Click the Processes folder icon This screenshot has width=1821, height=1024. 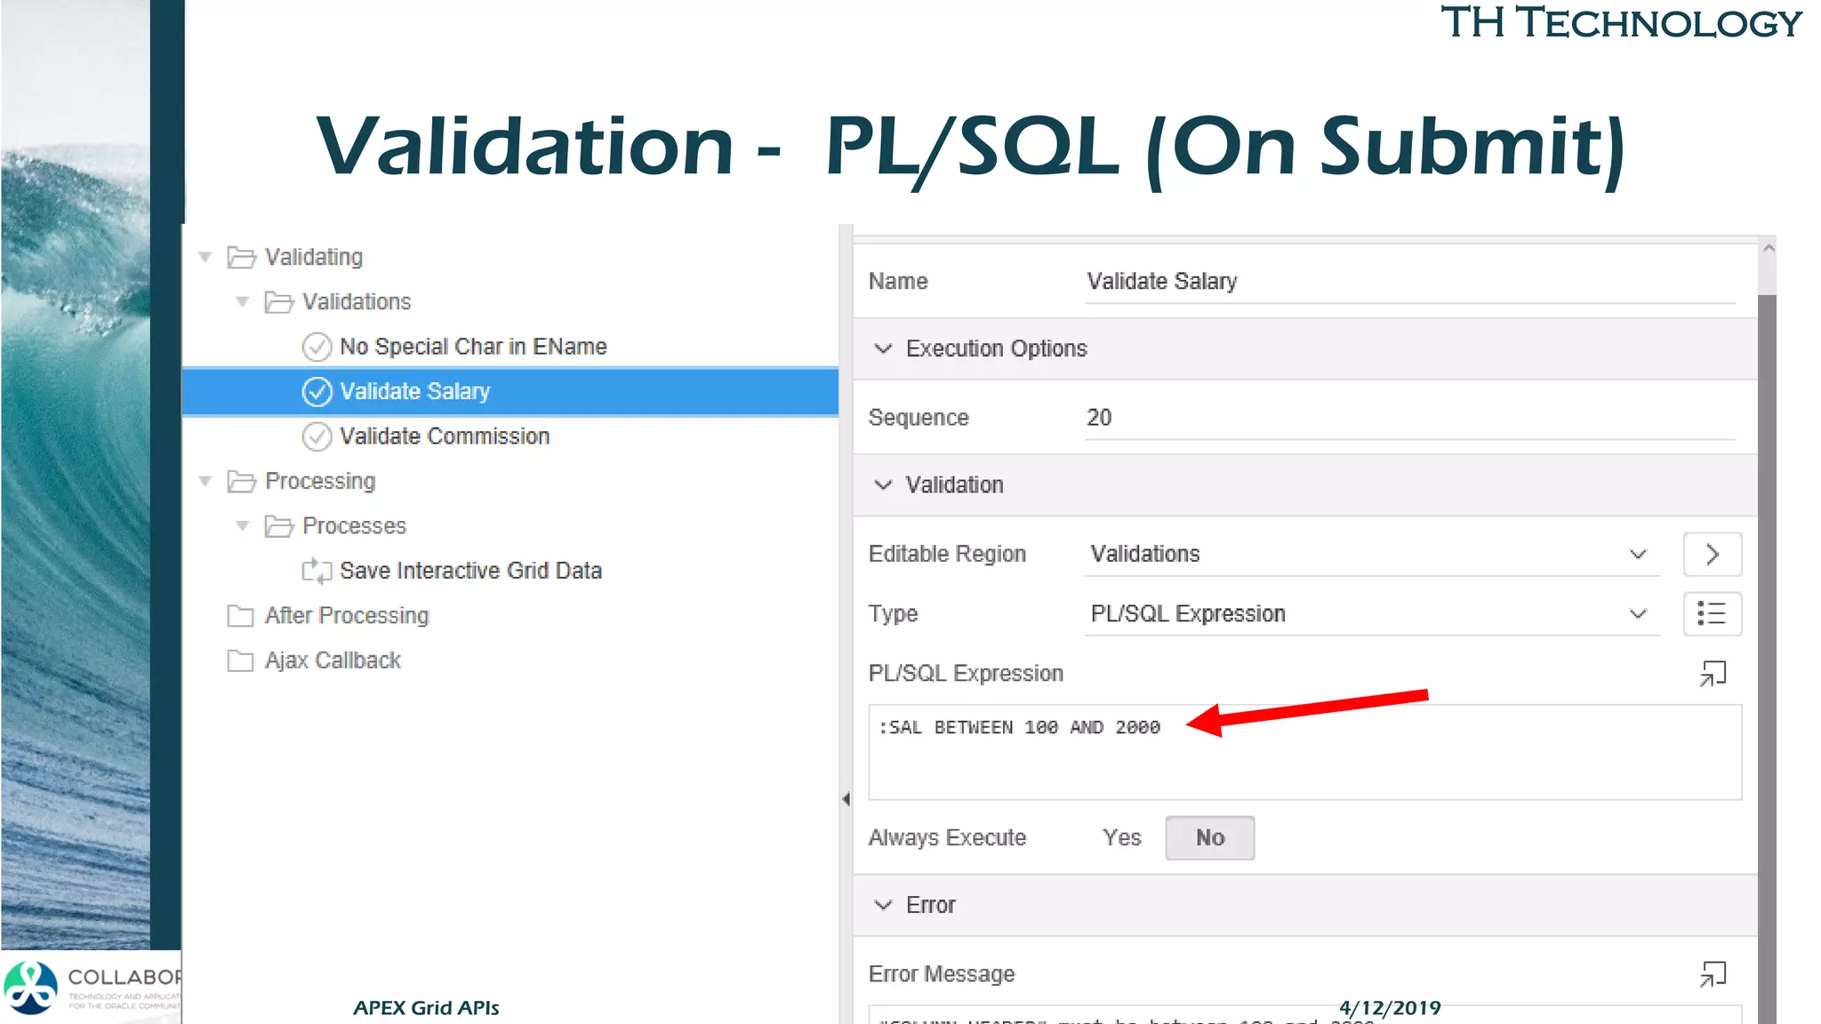(x=278, y=526)
